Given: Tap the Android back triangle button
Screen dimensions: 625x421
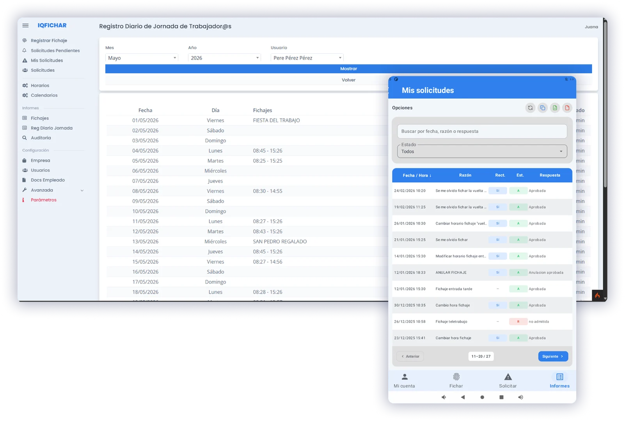Looking at the screenshot, I should pyautogui.click(x=463, y=397).
